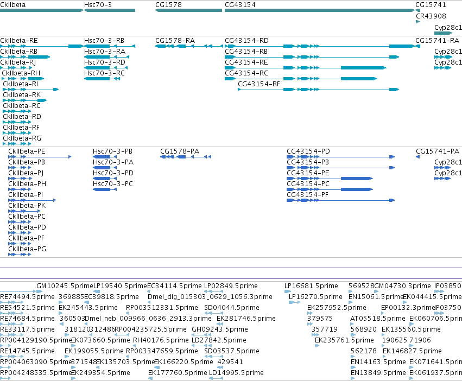This screenshot has height=381, width=462.
Task: Select EST GM10245.5prime
Action: click(x=40, y=291)
